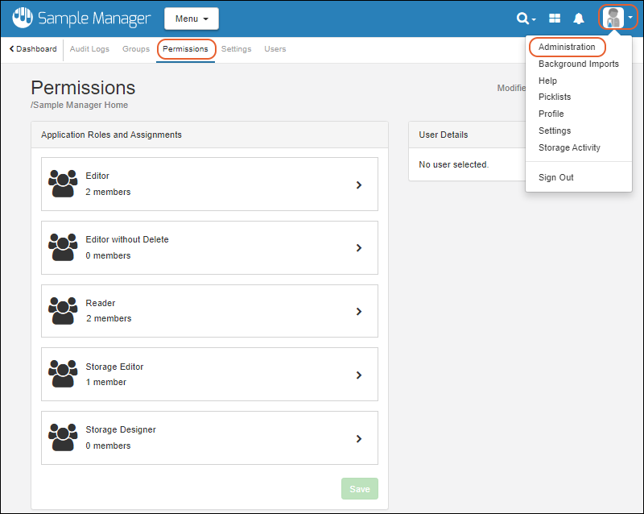Select Administration from user menu
Screen dimensions: 644x514
pos(567,47)
